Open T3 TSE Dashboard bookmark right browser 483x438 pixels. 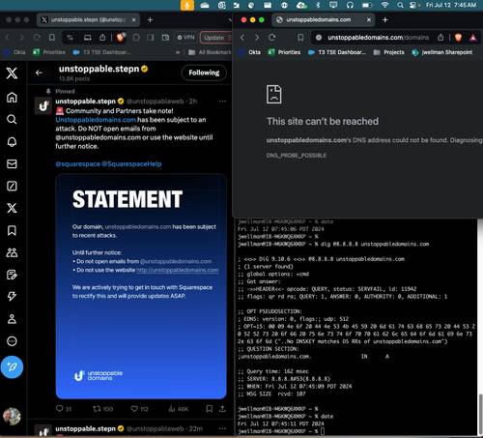(x=337, y=52)
